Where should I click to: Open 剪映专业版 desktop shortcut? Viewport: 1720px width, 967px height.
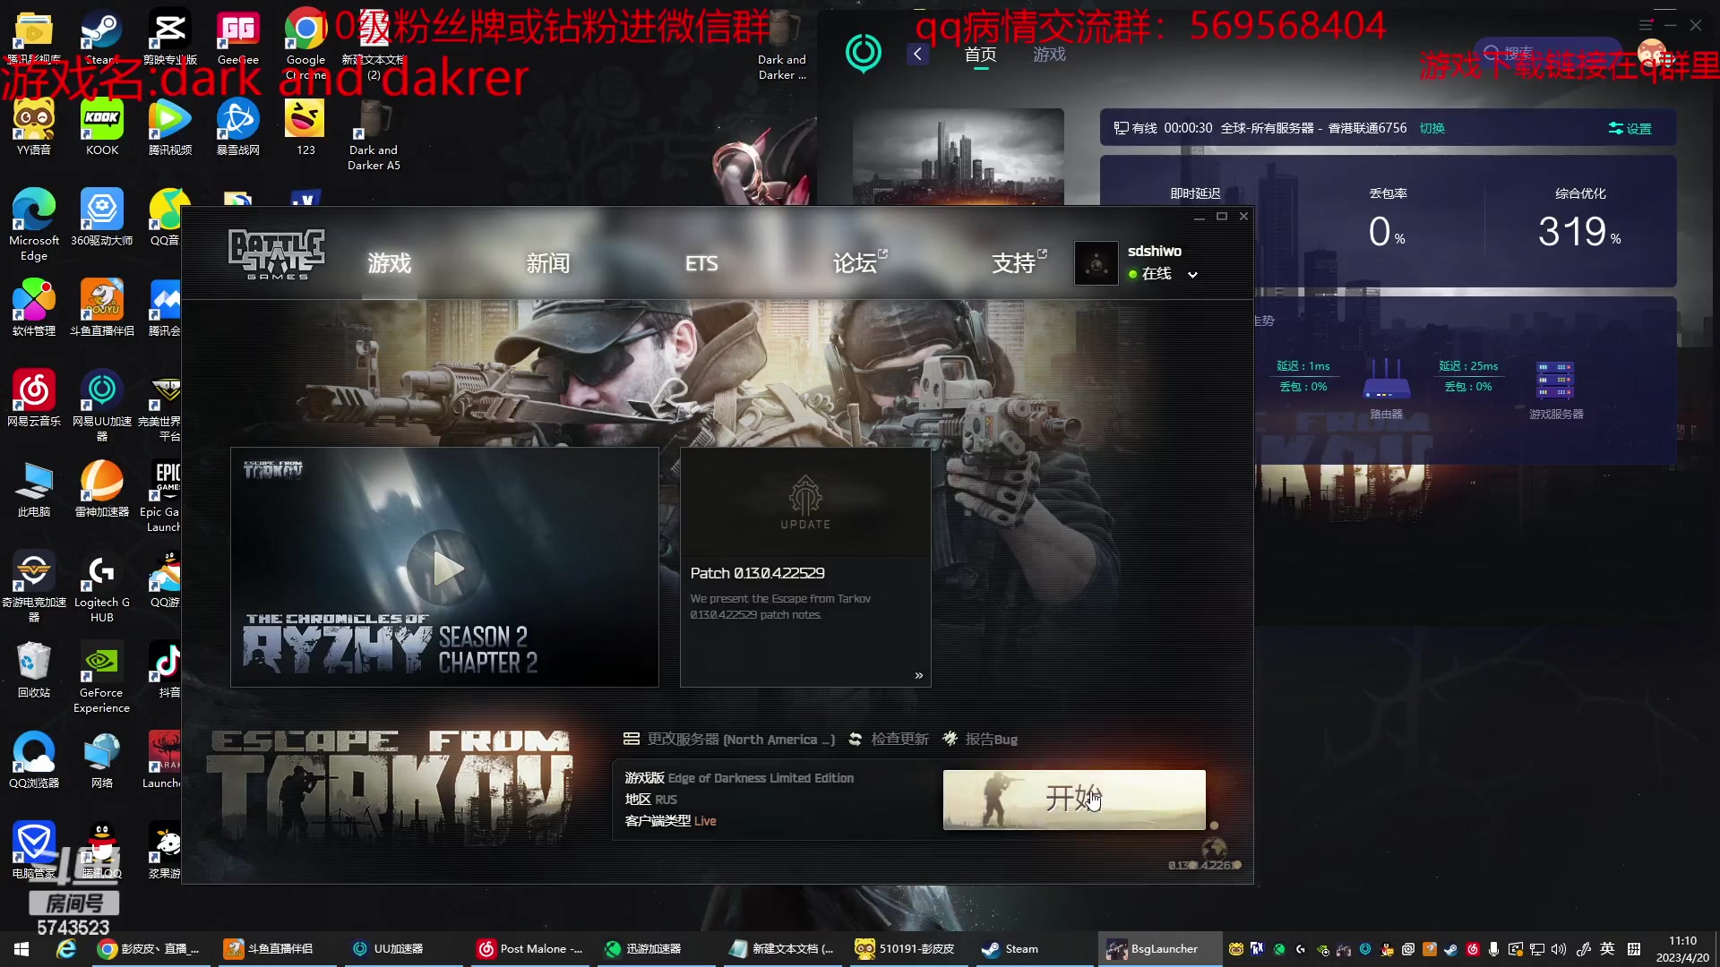(169, 38)
